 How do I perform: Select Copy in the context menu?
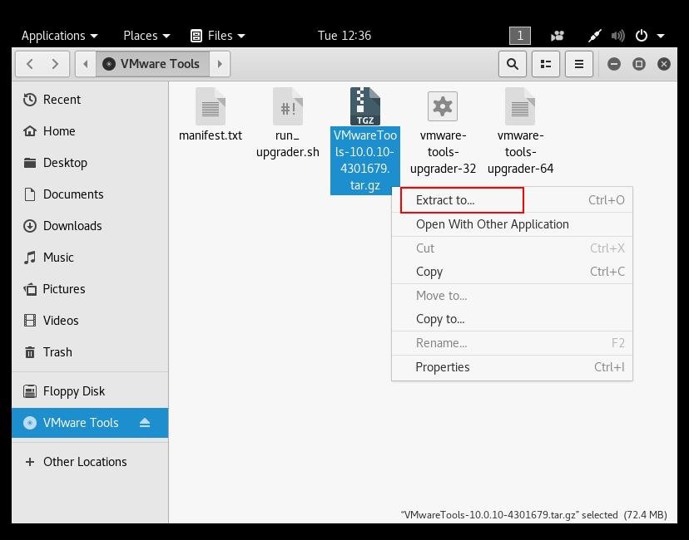[x=512, y=272]
